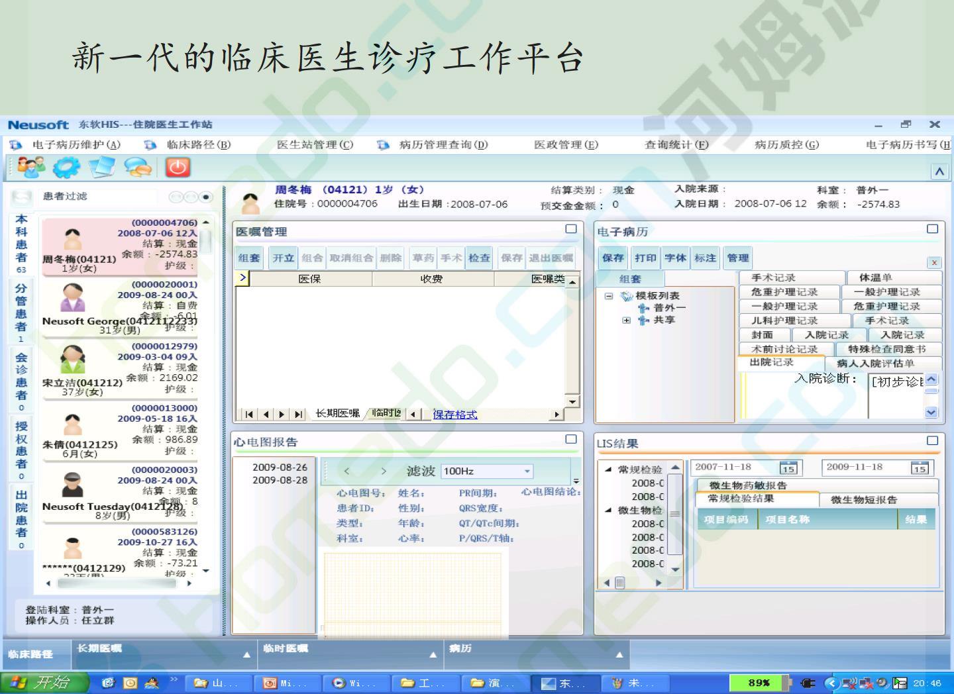Open calendar for start date 2007-11-18

click(x=788, y=468)
